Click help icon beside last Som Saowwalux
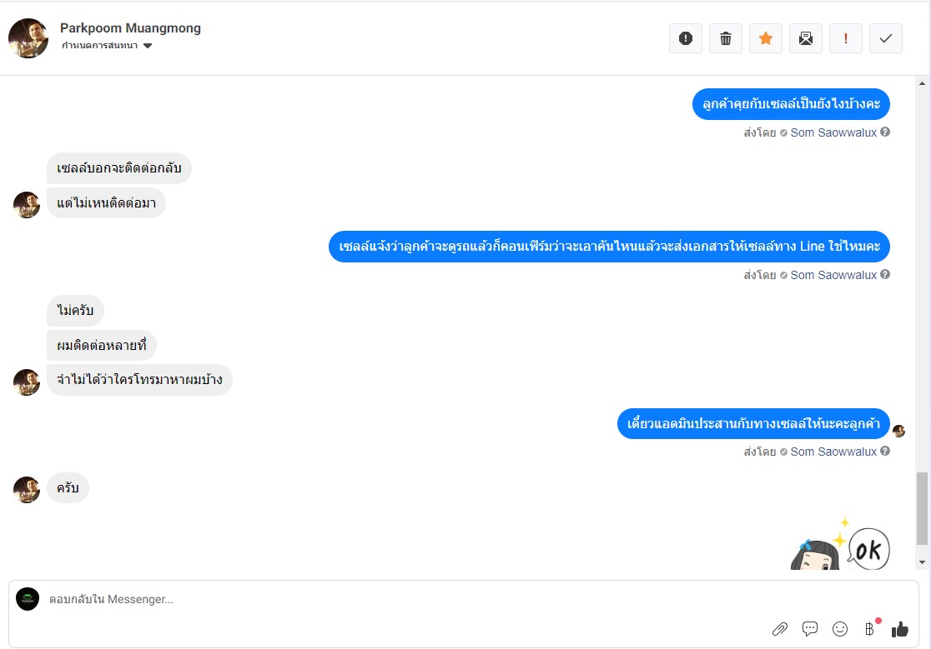 pos(885,452)
